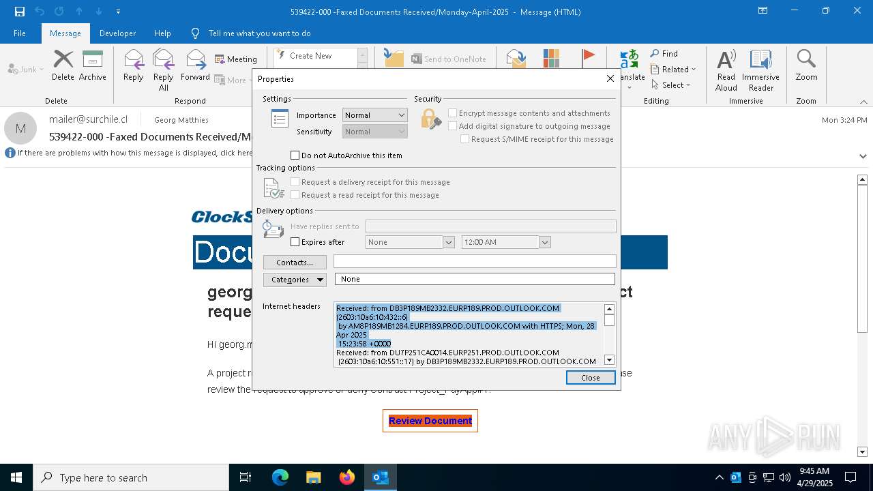Click the Windows Start button
The width and height of the screenshot is (873, 491).
point(16,477)
